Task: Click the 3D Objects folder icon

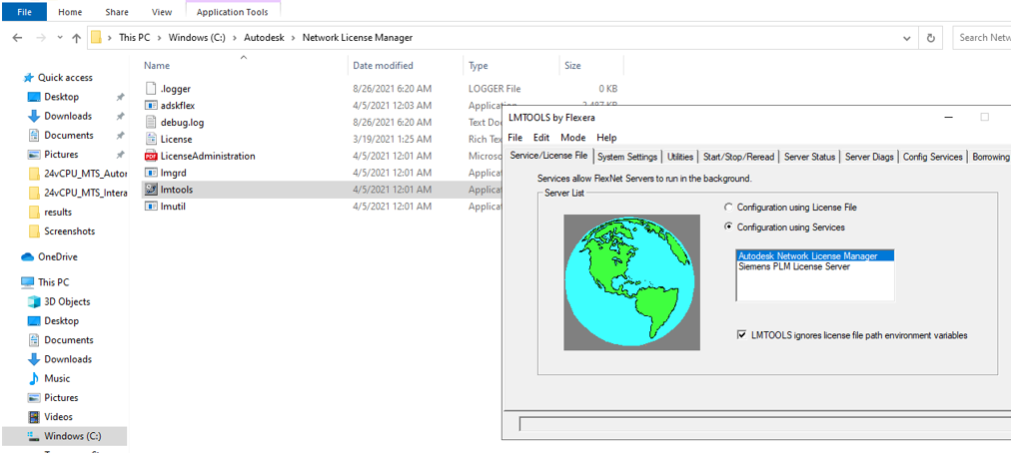Action: coord(34,301)
